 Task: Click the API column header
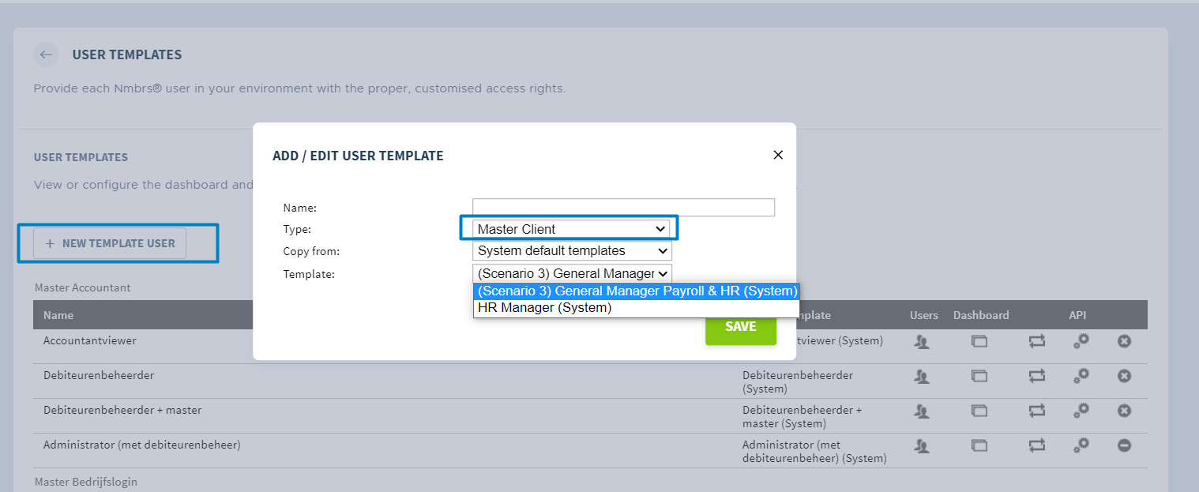[1078, 315]
